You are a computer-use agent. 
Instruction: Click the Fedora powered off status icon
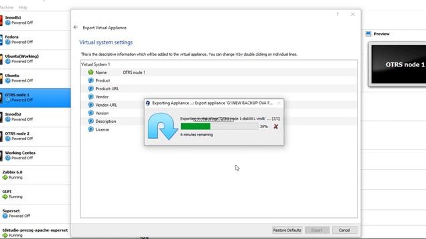pos(7,42)
